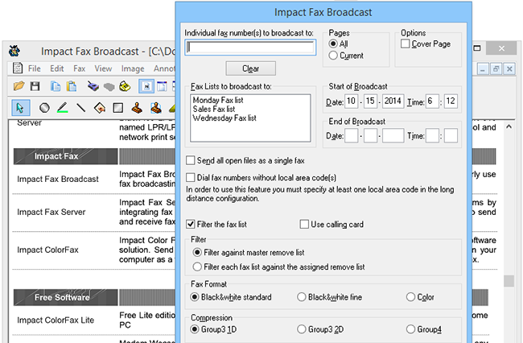This screenshot has width=523, height=343.
Task: Open the Image menu
Action: (132, 68)
